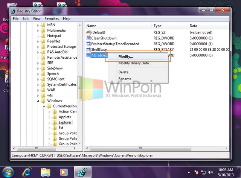Screen dimensions: 241x178
Task: Click the Speech folder icon
Action: tap(43, 73)
